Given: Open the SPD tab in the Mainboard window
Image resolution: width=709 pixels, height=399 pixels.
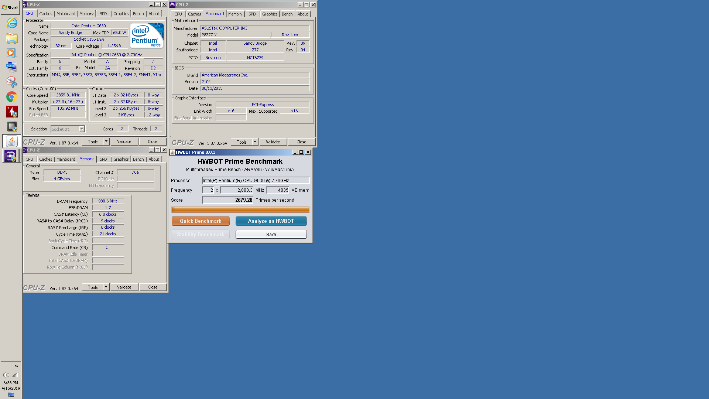Looking at the screenshot, I should [252, 14].
